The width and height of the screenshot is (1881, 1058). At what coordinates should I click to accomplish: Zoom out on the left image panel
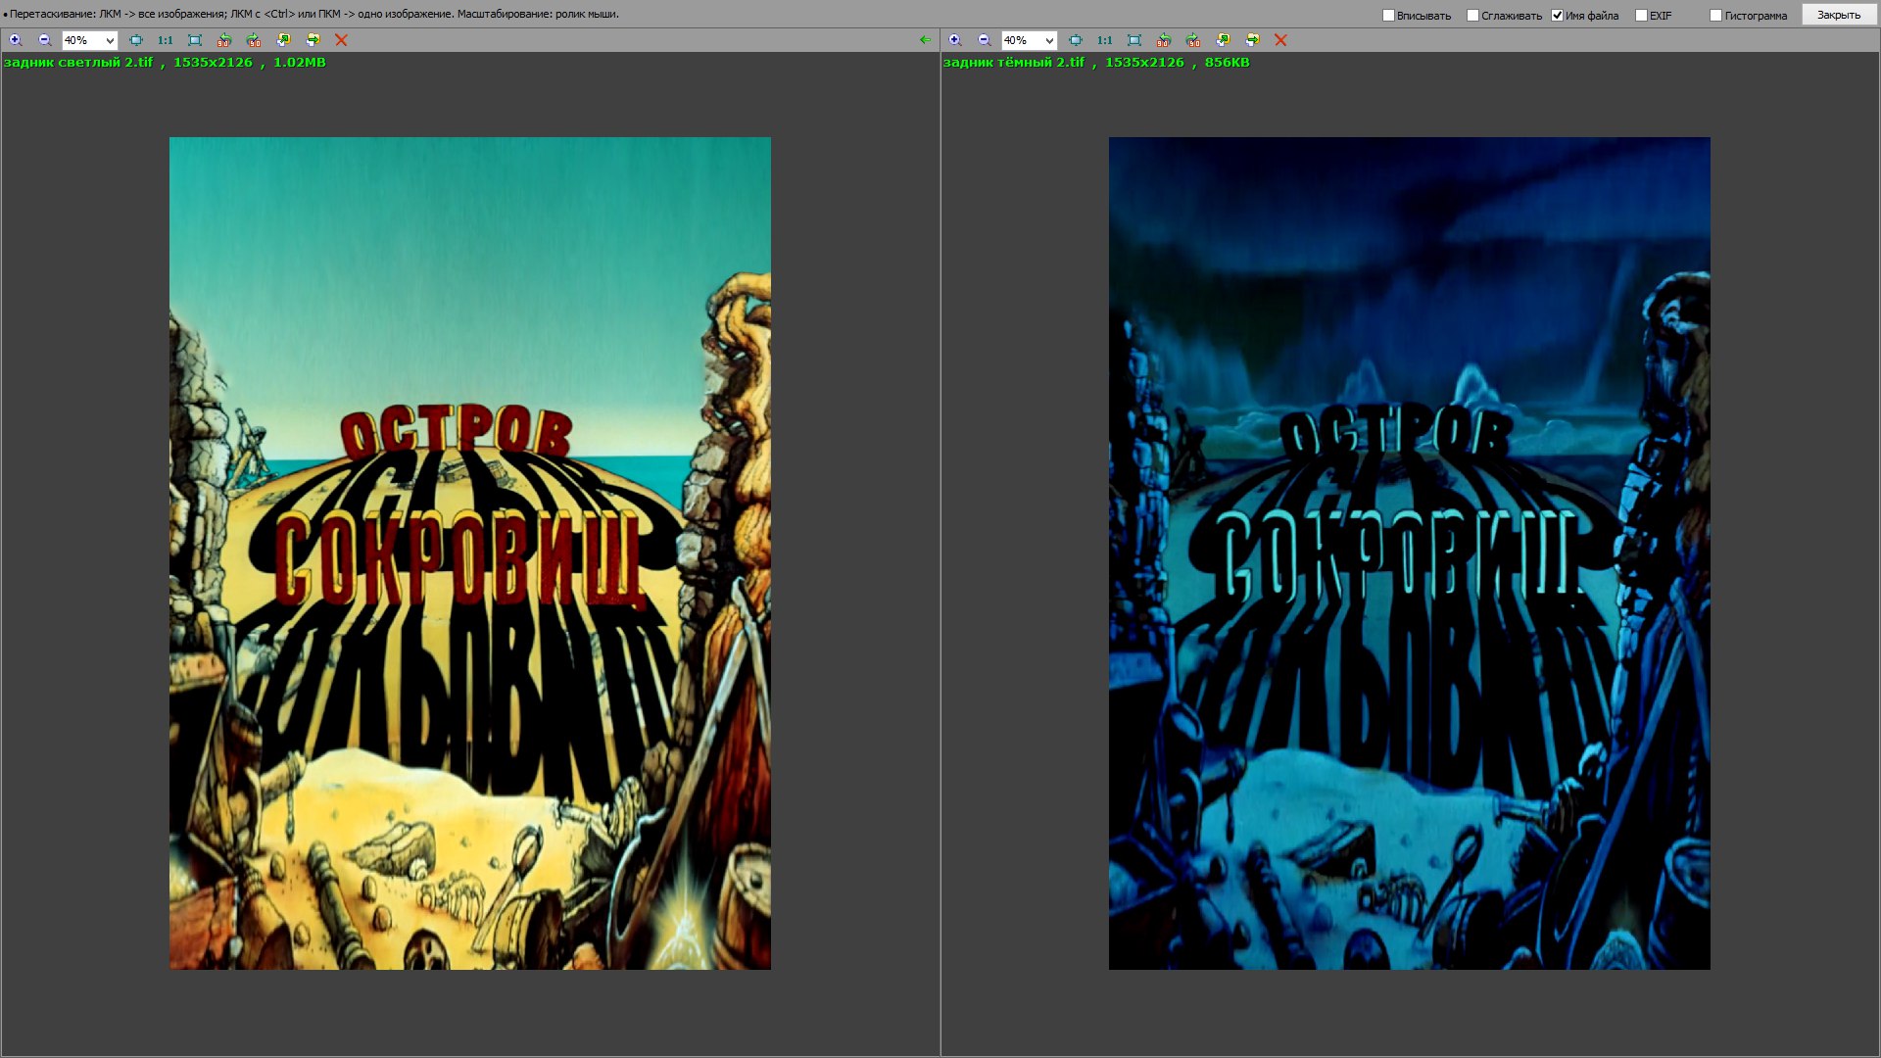pyautogui.click(x=45, y=40)
